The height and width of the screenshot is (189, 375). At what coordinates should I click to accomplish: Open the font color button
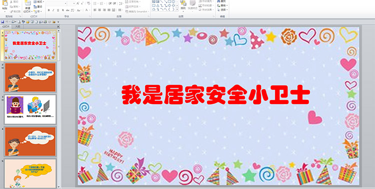pos(86,10)
